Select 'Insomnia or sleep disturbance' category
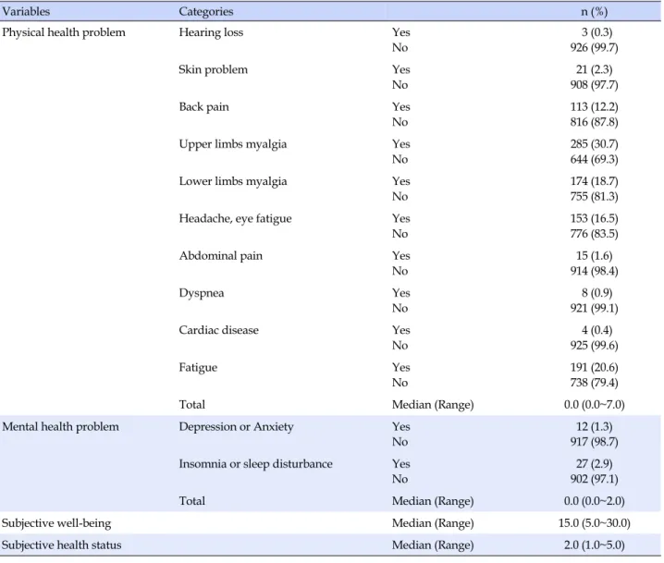The width and height of the screenshot is (664, 563). point(255,464)
